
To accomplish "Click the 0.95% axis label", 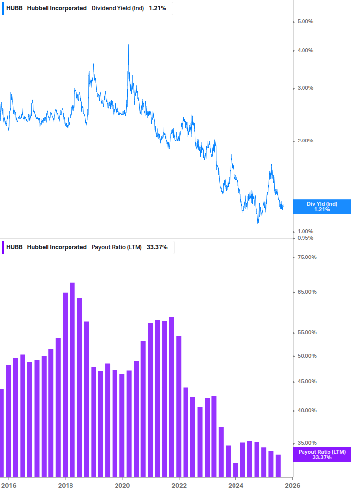I will pos(305,238).
